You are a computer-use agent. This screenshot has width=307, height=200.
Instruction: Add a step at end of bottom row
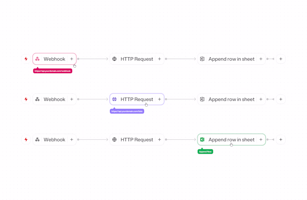tap(281, 140)
